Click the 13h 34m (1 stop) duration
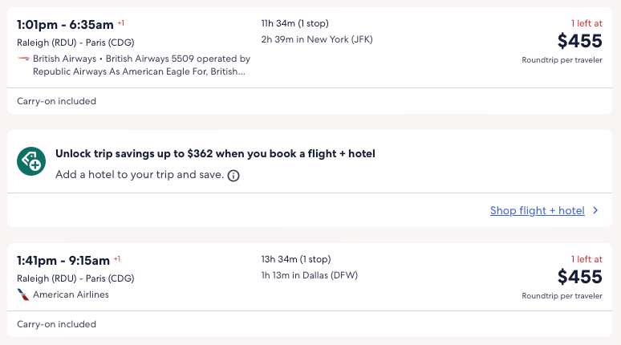Image resolution: width=621 pixels, height=345 pixels. tap(295, 259)
